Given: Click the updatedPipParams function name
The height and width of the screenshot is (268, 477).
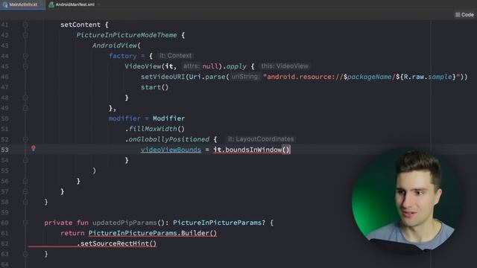Looking at the screenshot, I should point(124,223).
